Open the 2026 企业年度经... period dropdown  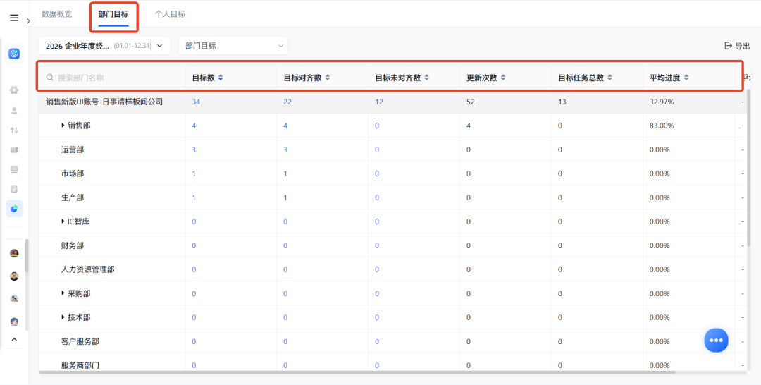pyautogui.click(x=104, y=46)
